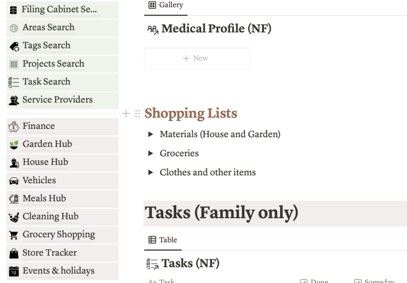Click the Vehicles car icon
Viewport: 407px width, 283px height.
[x=14, y=181]
